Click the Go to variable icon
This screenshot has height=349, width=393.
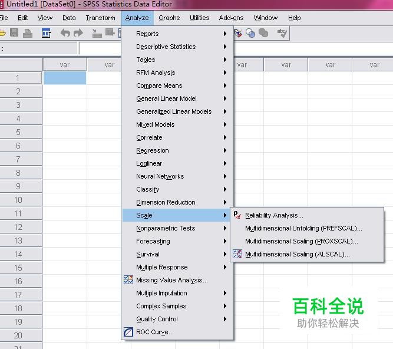(x=110, y=32)
